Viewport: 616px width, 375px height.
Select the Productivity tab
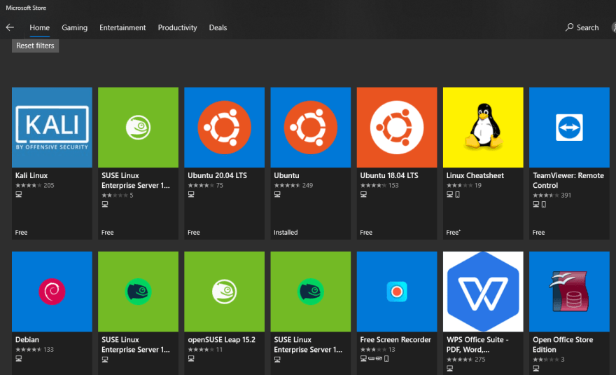coord(177,27)
